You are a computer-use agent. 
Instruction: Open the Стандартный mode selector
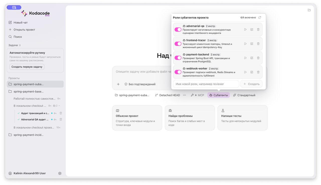(x=244, y=95)
